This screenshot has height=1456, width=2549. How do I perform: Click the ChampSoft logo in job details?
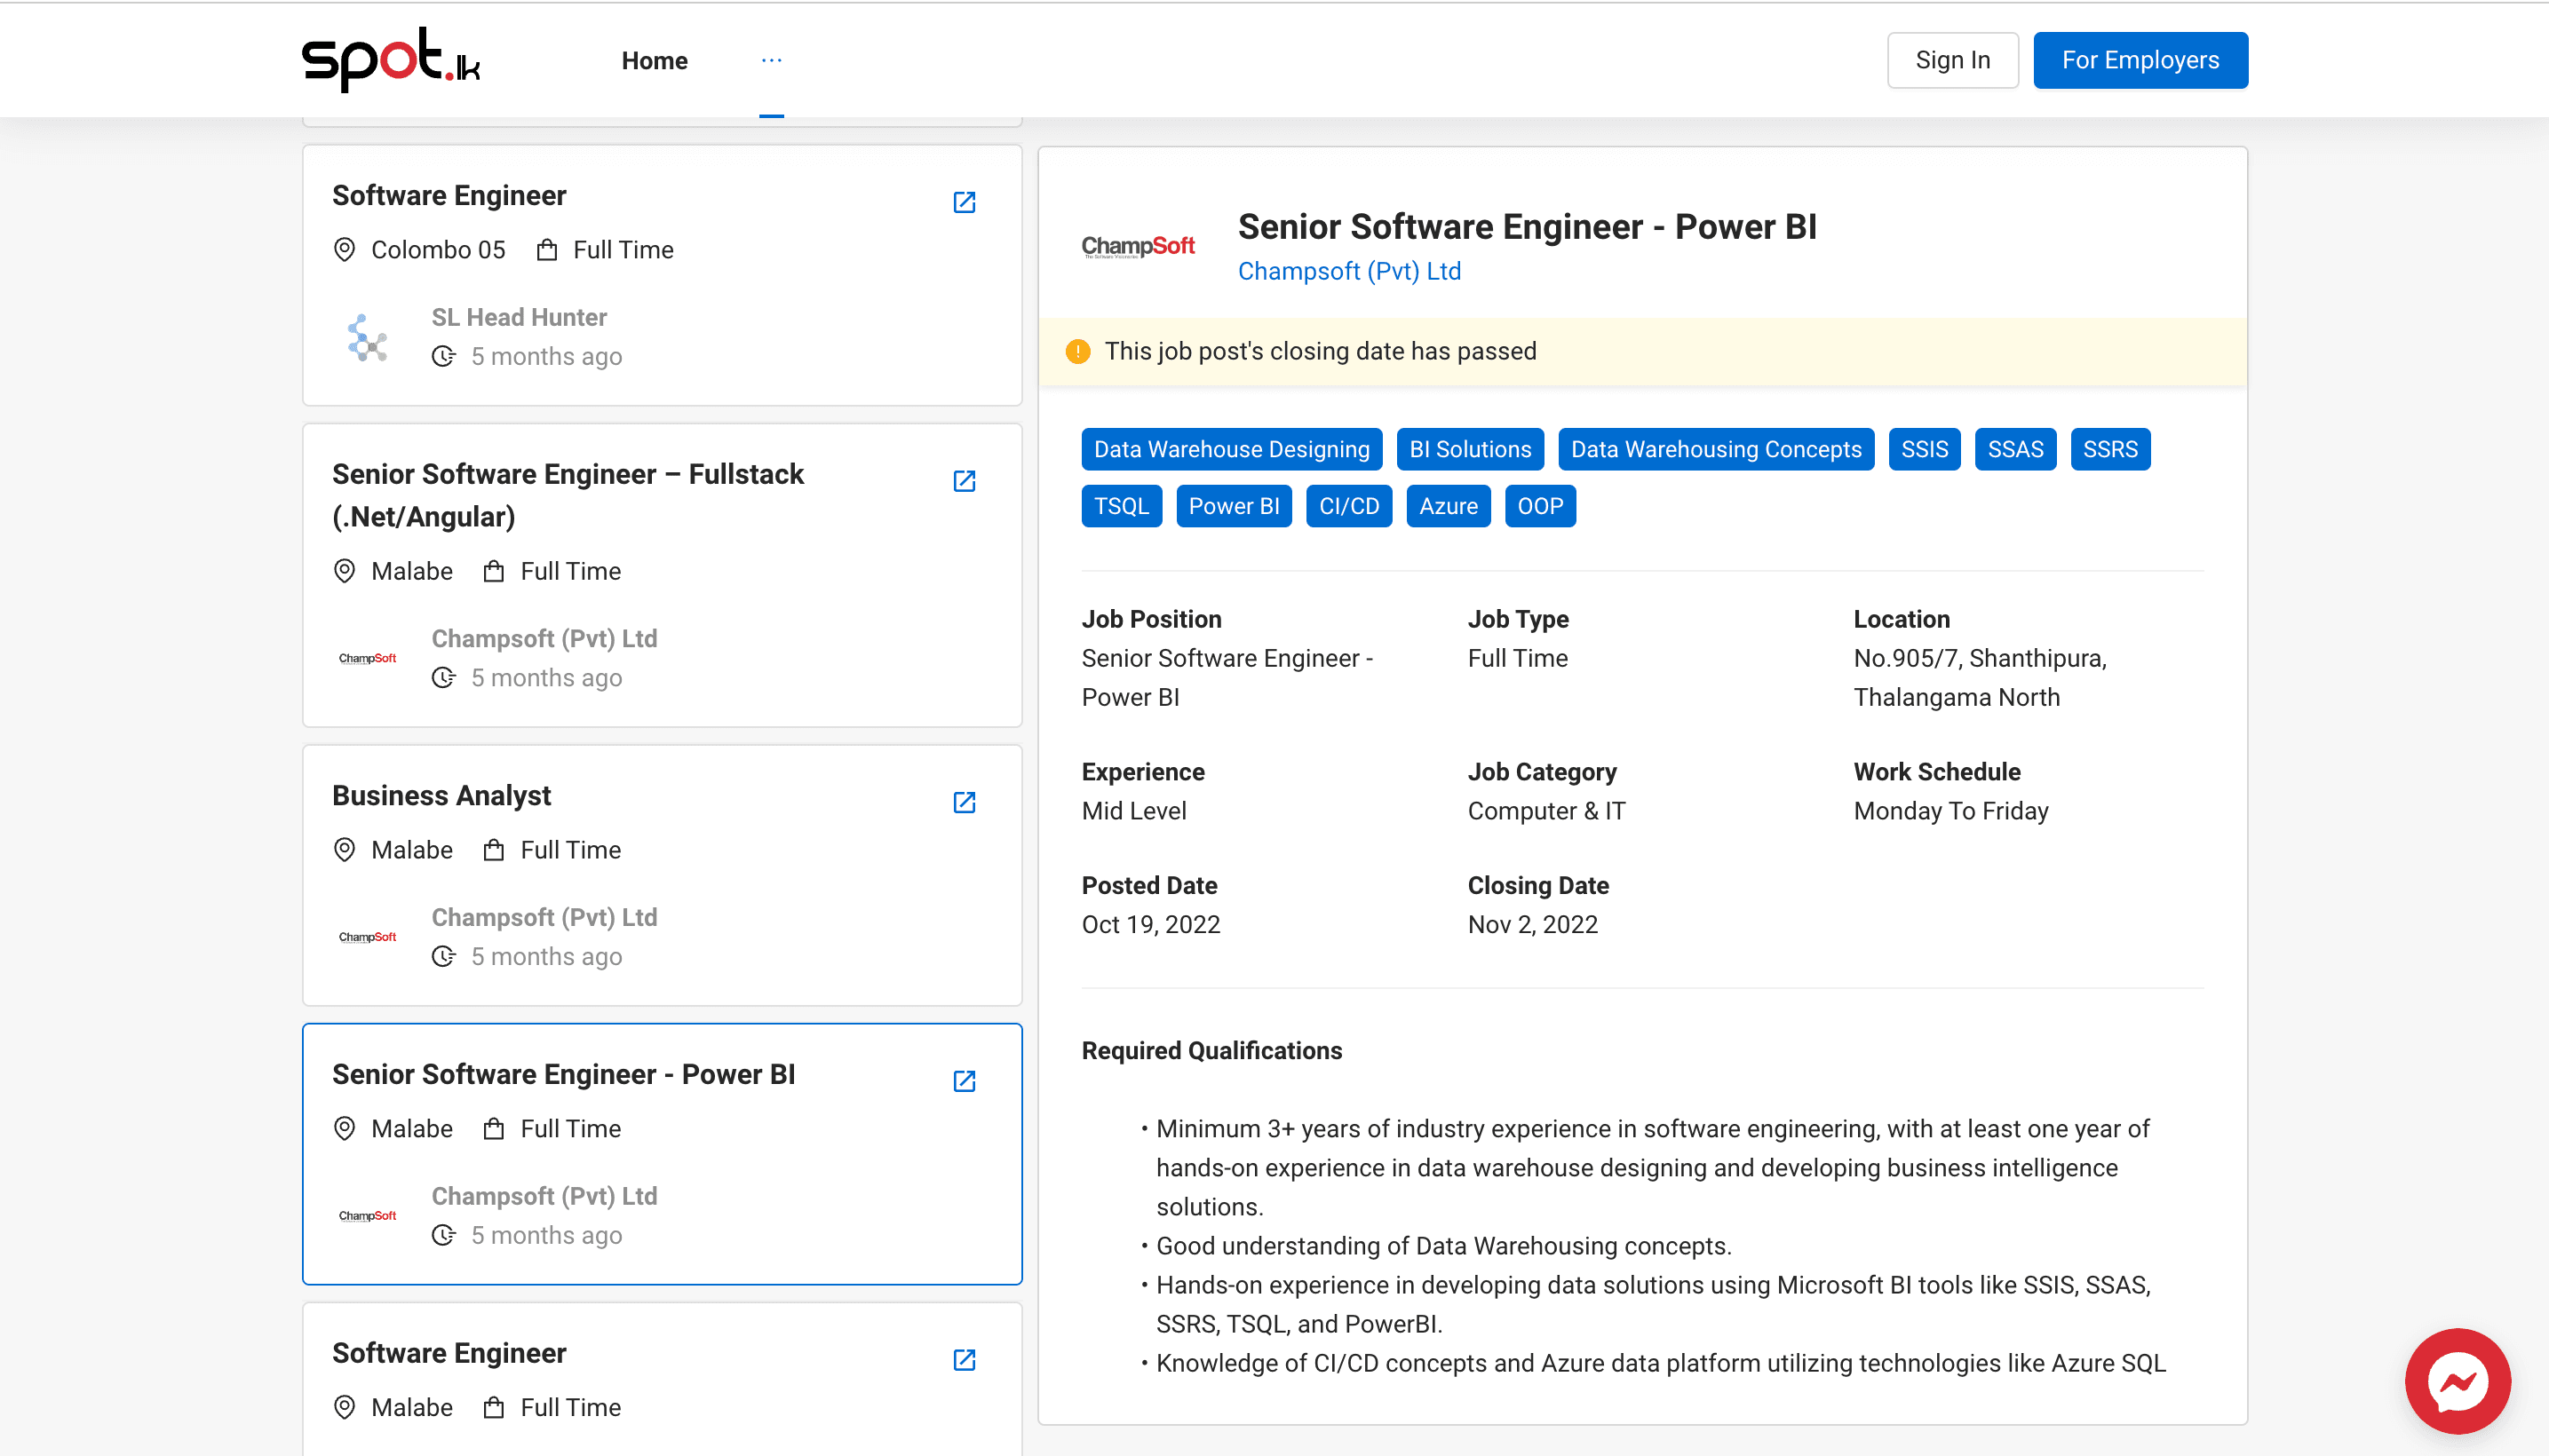(1138, 246)
